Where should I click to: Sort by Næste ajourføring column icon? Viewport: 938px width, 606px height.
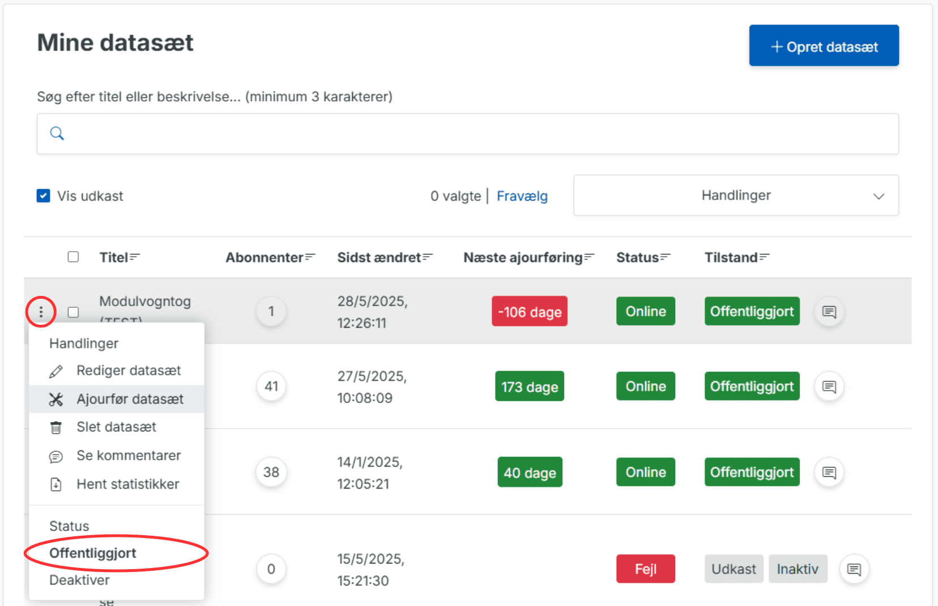[x=589, y=257]
